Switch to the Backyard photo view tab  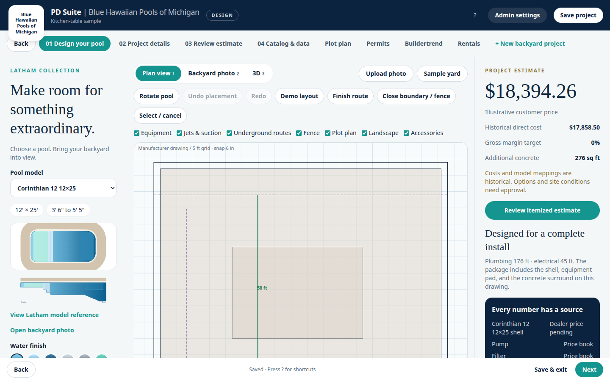click(213, 73)
